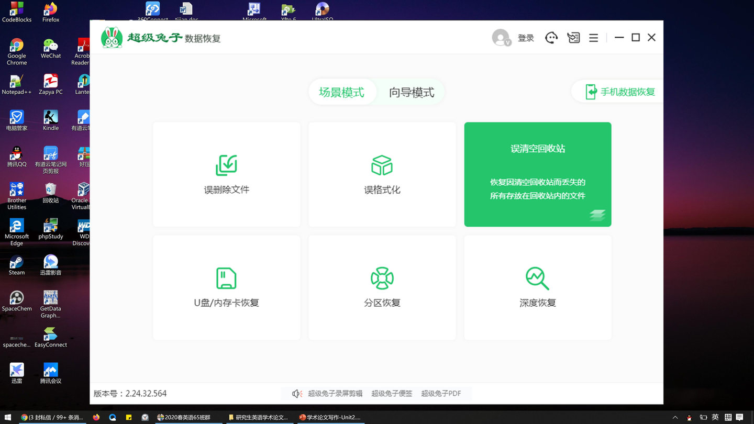Open 深度恢复 deep recovery option
The height and width of the screenshot is (424, 754).
538,287
